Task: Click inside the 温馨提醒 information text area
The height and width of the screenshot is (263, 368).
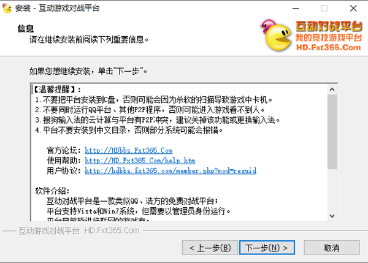Action: pos(179,152)
